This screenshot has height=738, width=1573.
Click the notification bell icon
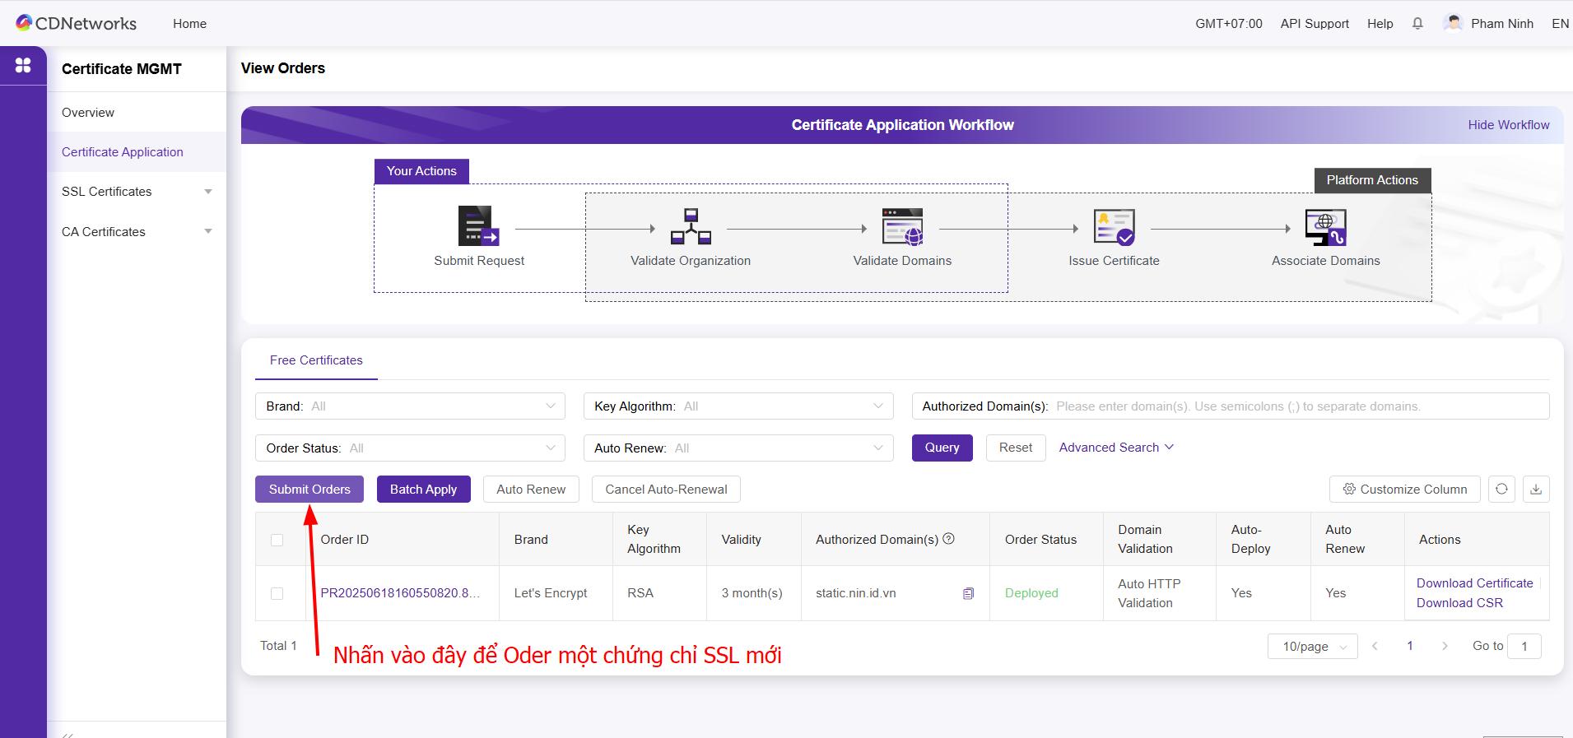coord(1417,24)
